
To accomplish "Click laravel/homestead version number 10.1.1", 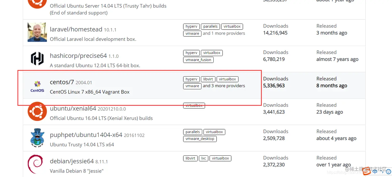I will click(110, 30).
